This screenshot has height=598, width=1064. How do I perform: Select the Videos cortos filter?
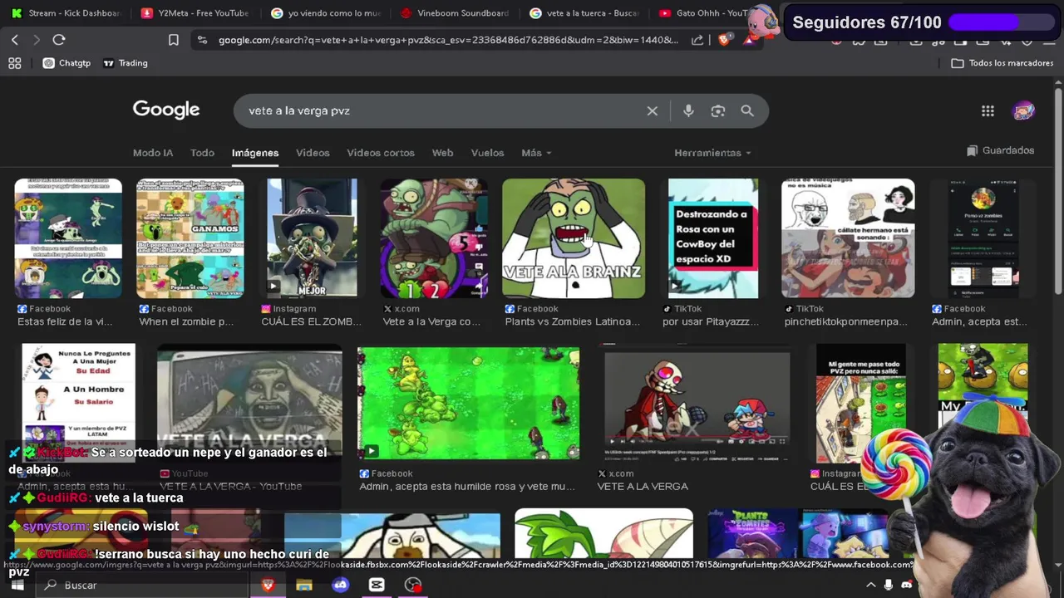point(381,153)
